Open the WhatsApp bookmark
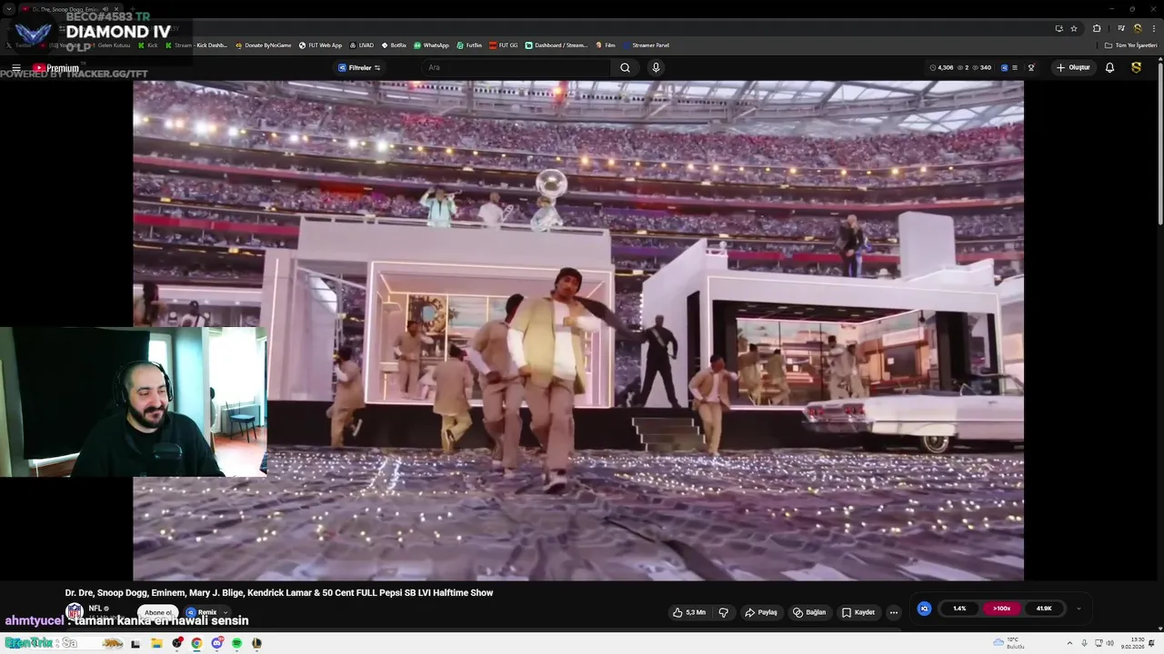 (x=431, y=45)
